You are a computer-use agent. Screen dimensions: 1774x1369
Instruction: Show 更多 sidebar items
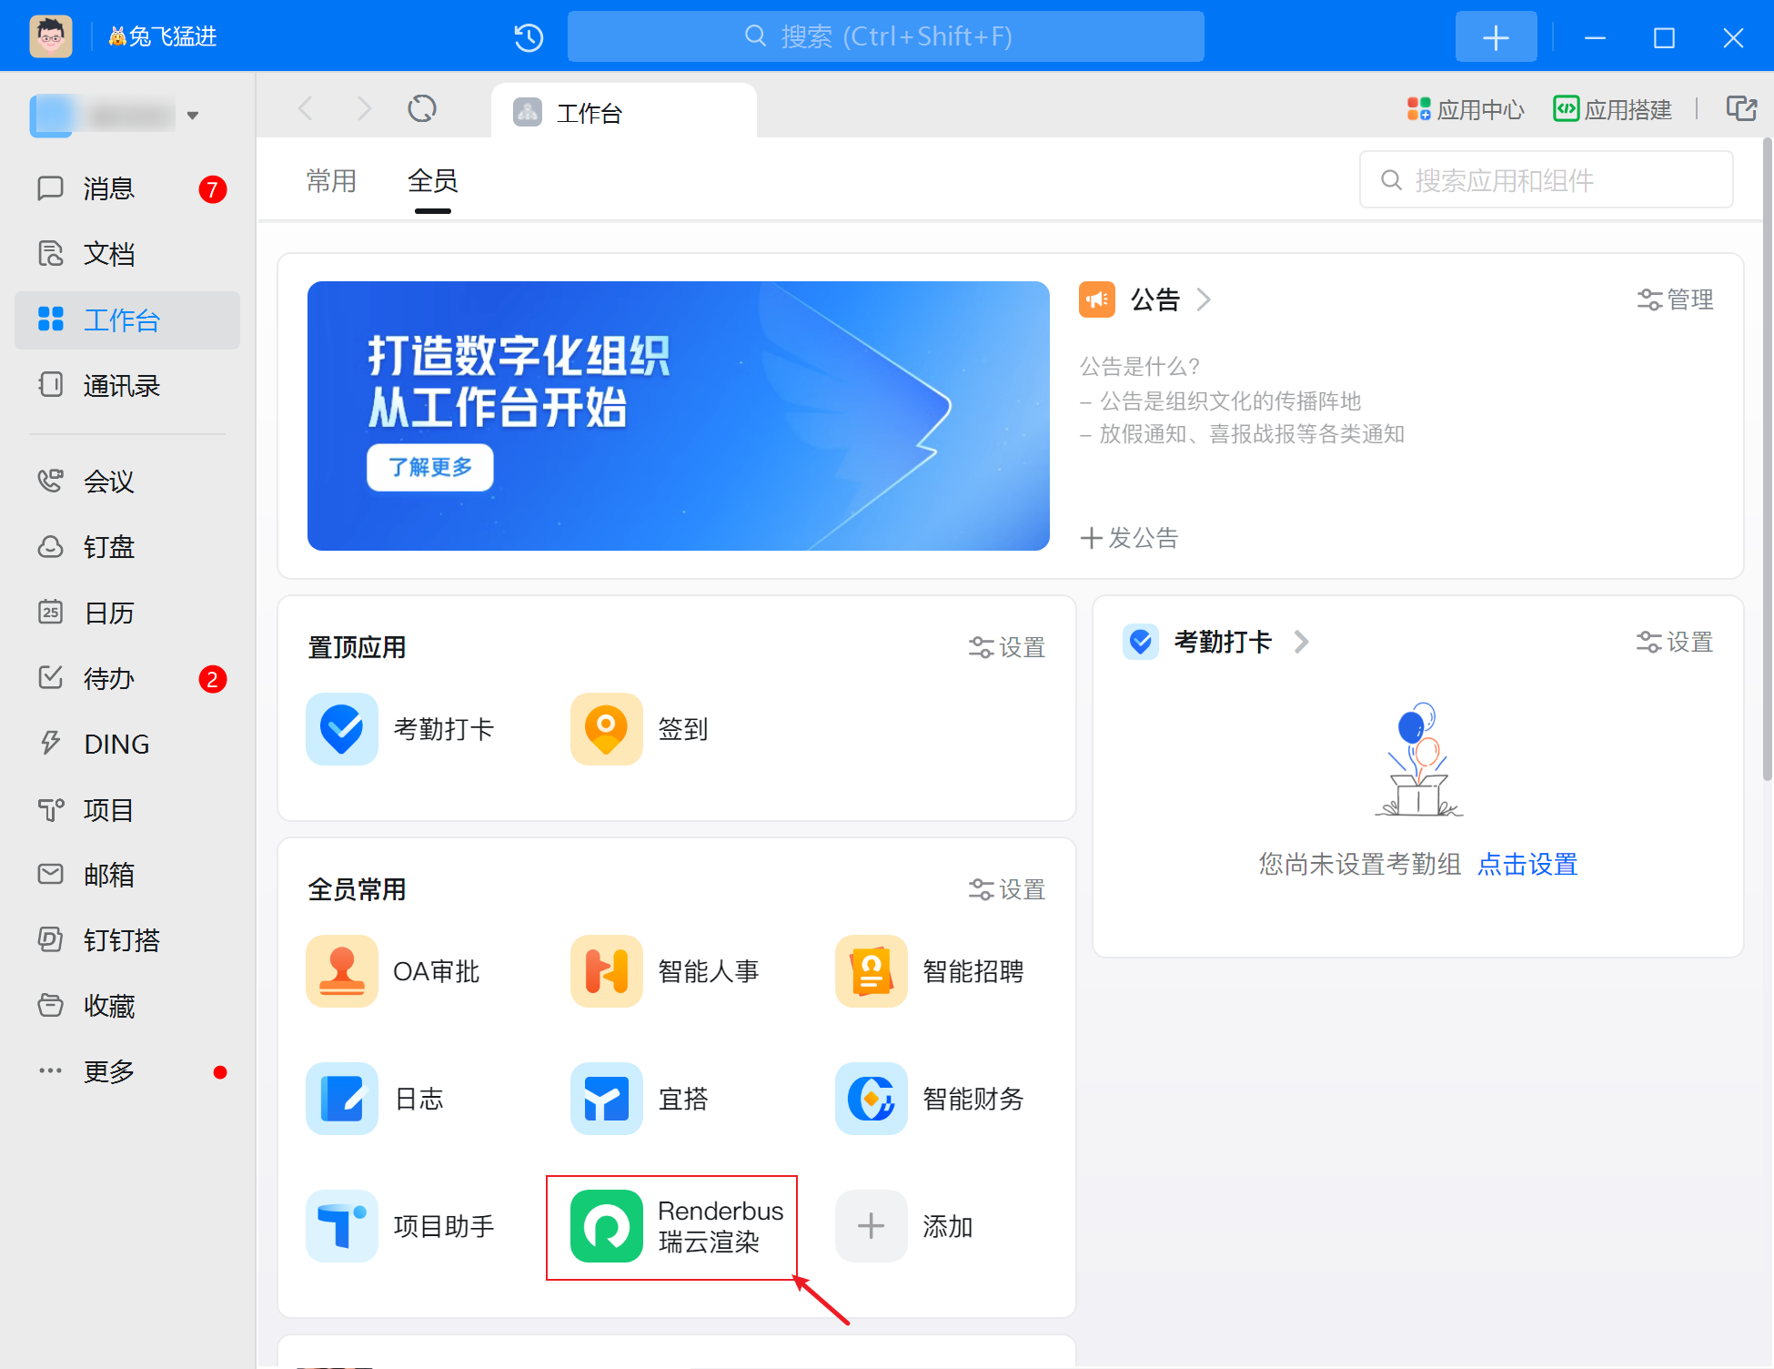click(x=127, y=1071)
